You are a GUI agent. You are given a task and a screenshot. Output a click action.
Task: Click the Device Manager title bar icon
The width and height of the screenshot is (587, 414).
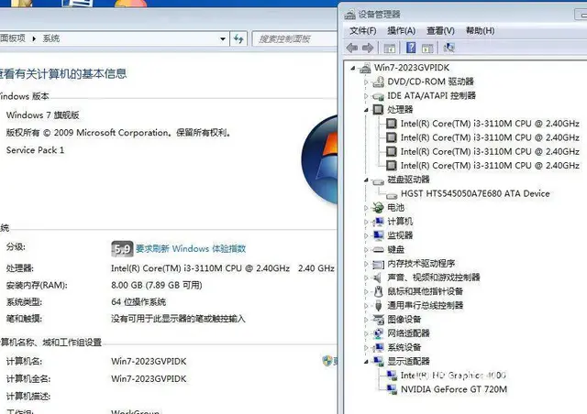(349, 15)
